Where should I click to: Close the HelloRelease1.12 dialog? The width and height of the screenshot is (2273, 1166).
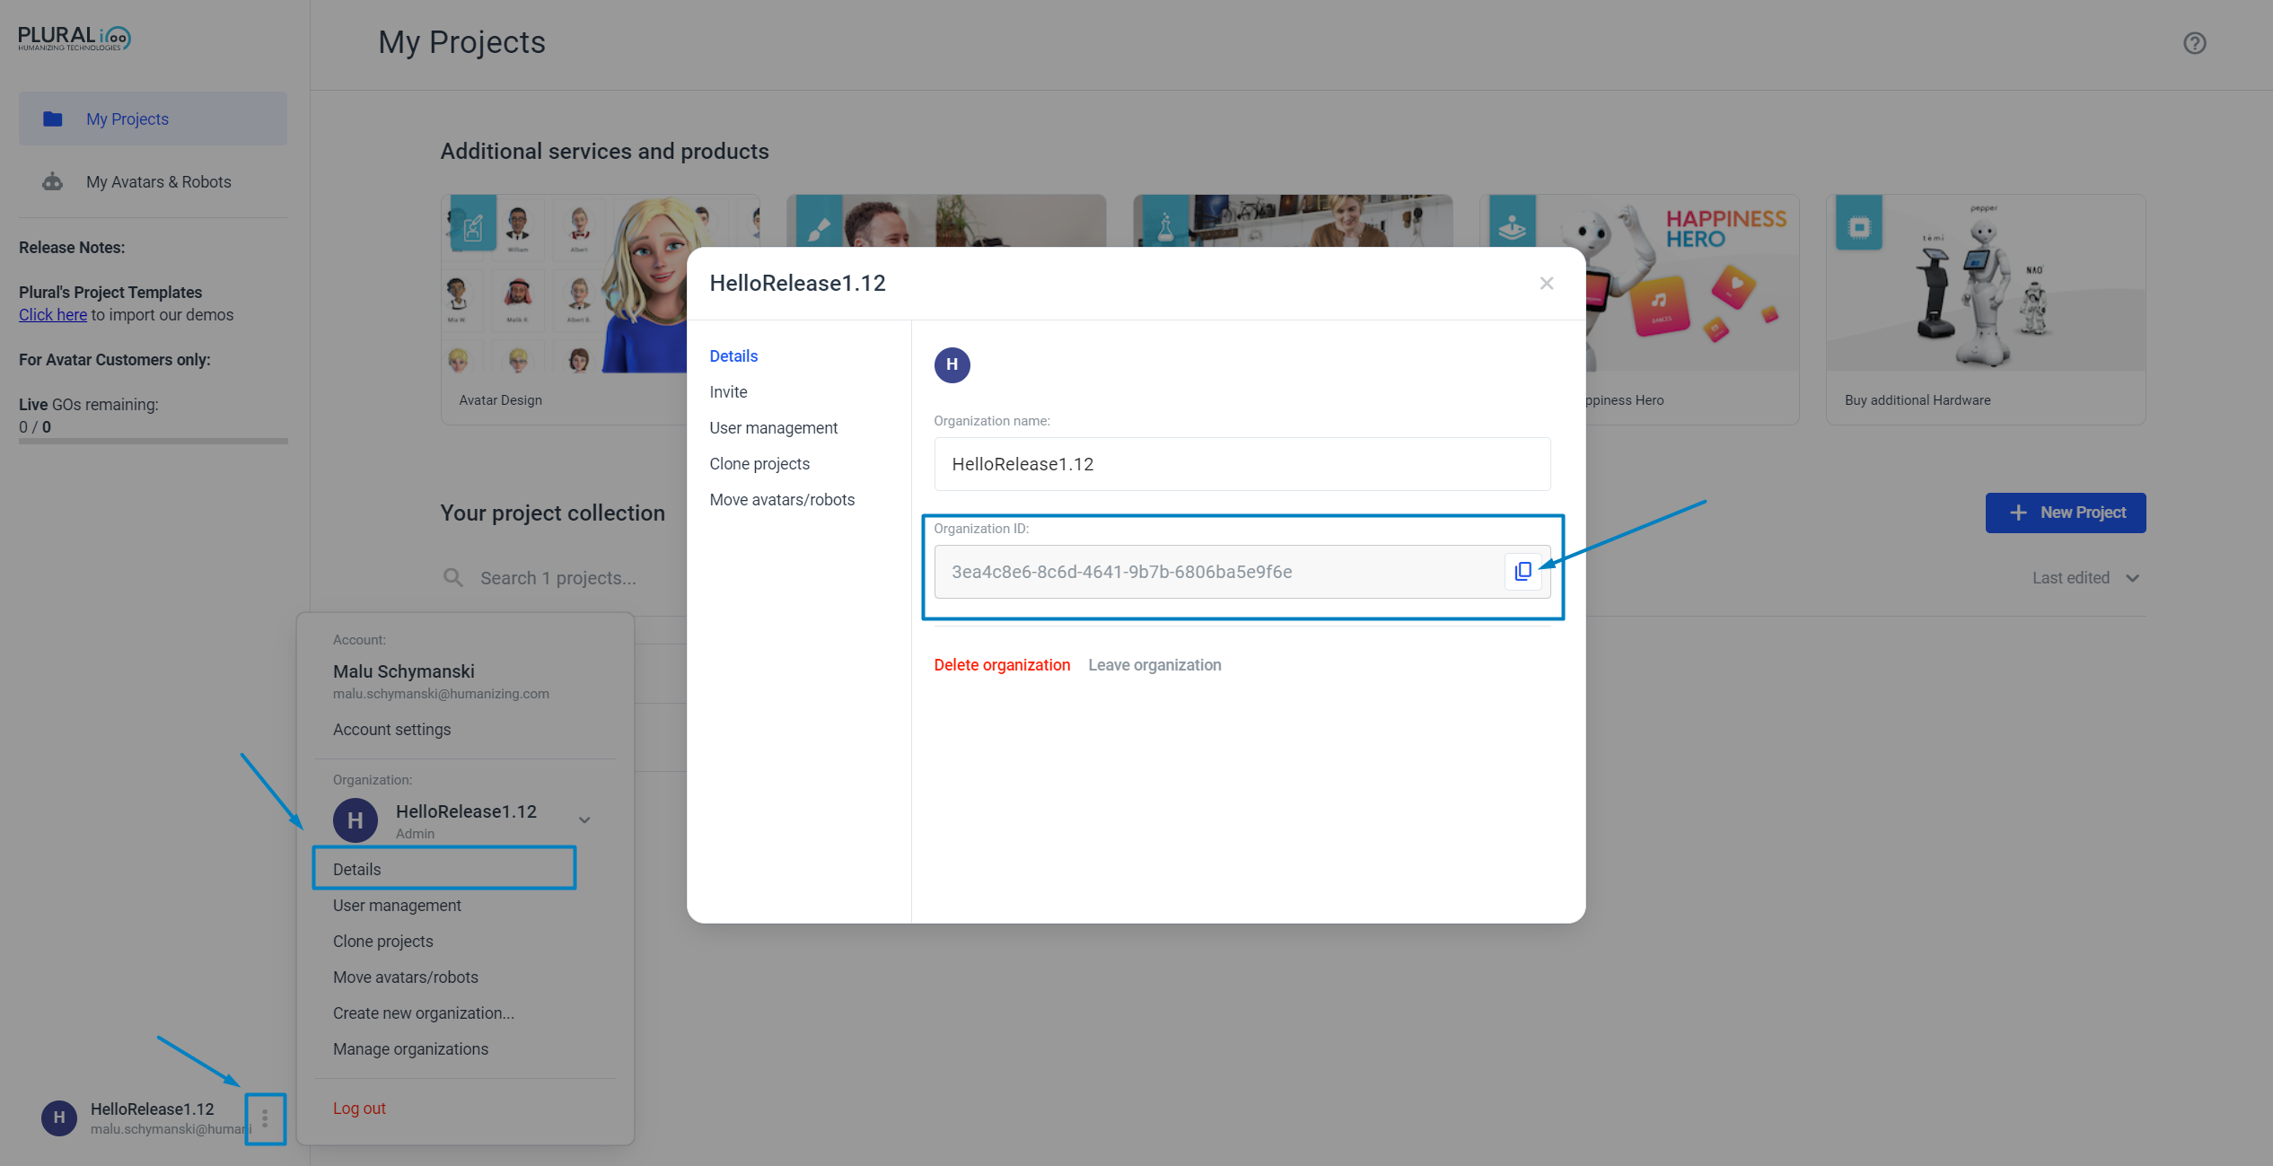[x=1546, y=284]
